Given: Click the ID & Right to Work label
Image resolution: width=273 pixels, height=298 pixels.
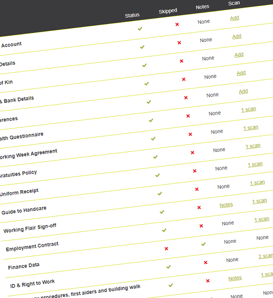Looking at the screenshot, I should 32,284.
